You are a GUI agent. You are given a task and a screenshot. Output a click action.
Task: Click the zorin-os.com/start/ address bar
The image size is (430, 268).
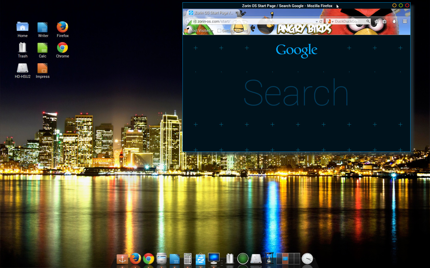[253, 21]
